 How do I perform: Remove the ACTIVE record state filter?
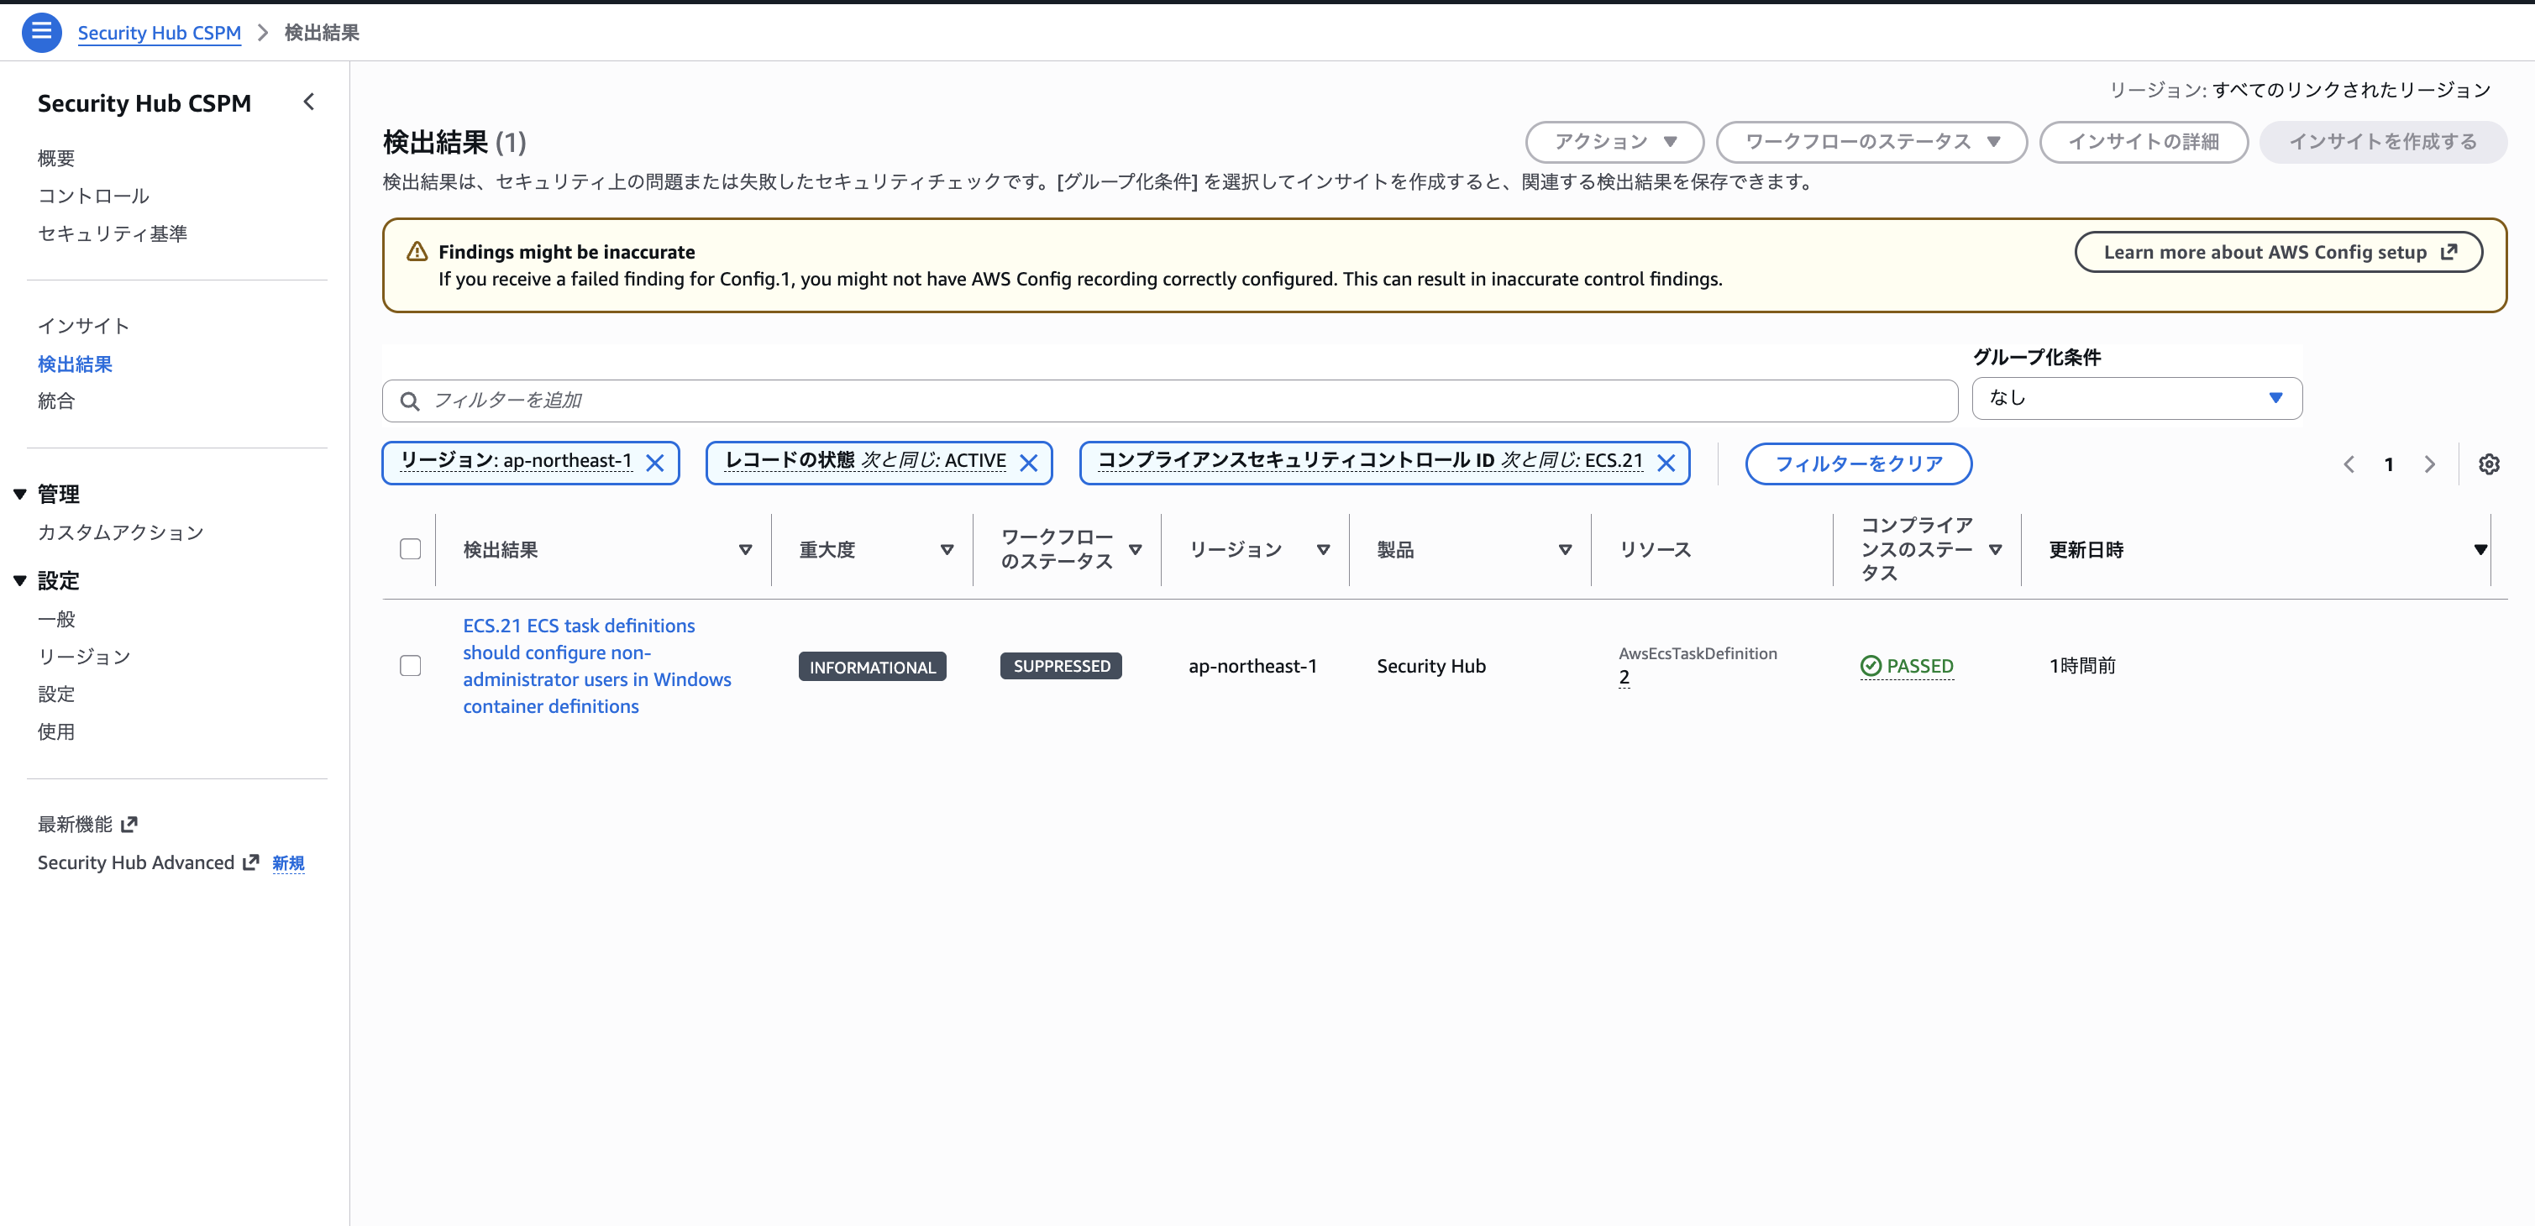1028,463
